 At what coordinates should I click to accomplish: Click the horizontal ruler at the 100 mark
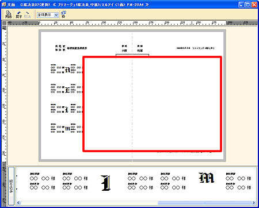[104, 23]
